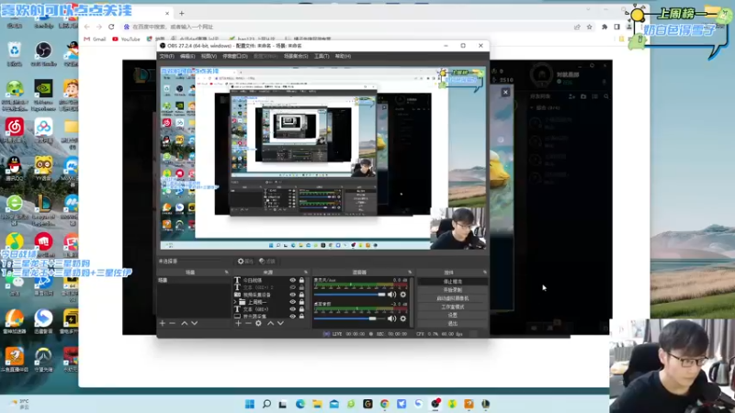Open Chrome extensions puzzle icon
Screen dimensions: 735x413
pyautogui.click(x=605, y=27)
